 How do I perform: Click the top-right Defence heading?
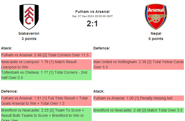click(101, 48)
